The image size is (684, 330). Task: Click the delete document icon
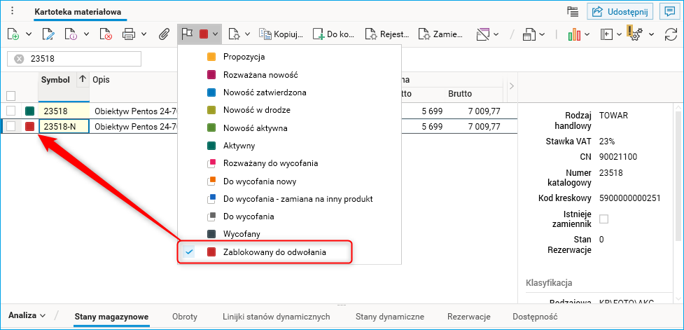tap(106, 34)
